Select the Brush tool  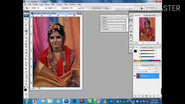coord(26,41)
